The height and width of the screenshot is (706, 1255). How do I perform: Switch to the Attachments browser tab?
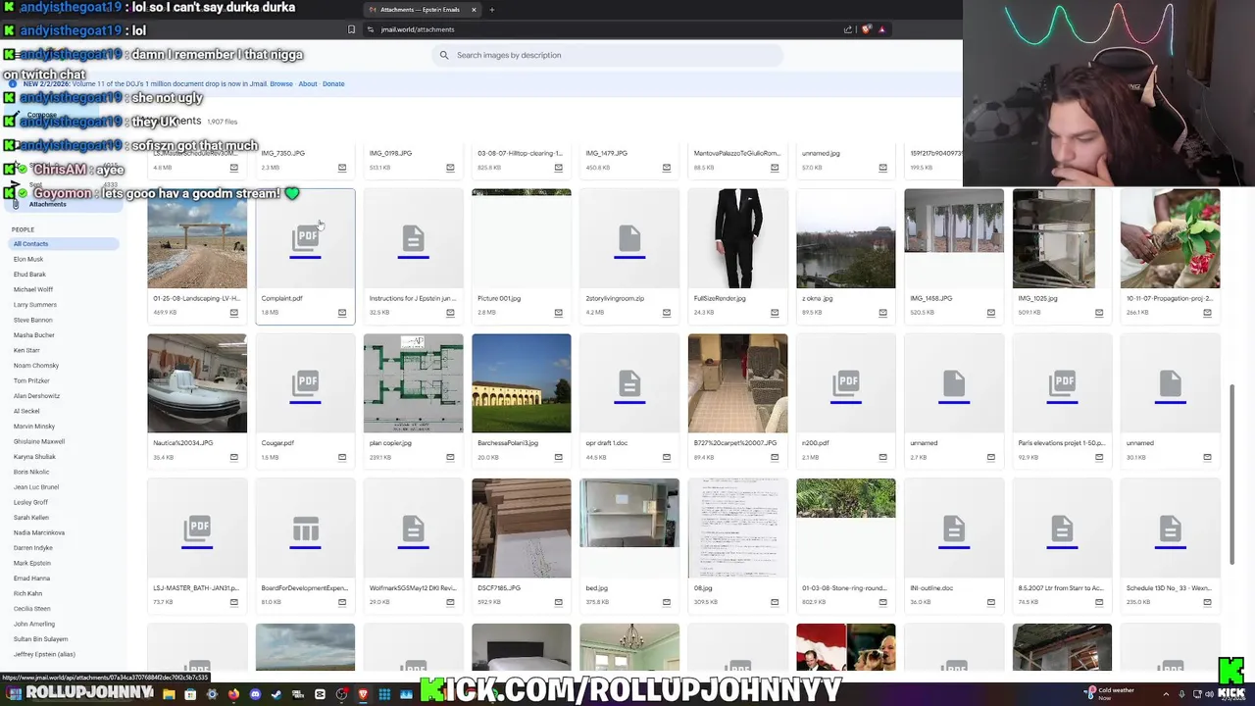tap(420, 10)
